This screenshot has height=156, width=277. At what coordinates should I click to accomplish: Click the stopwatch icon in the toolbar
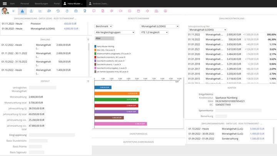click(67, 11)
